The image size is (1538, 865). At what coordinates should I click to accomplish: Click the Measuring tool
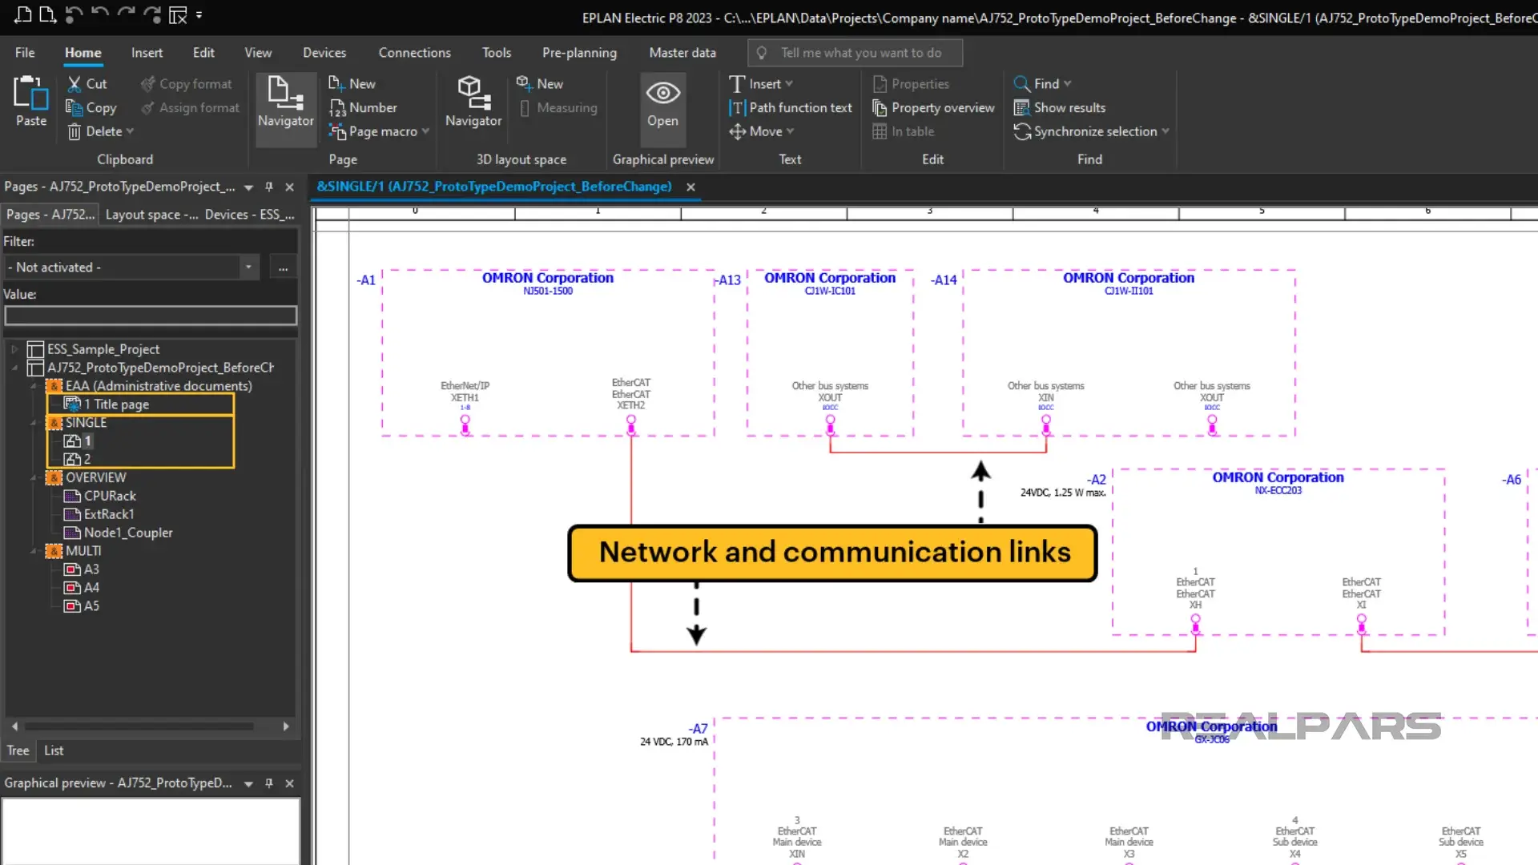558,107
